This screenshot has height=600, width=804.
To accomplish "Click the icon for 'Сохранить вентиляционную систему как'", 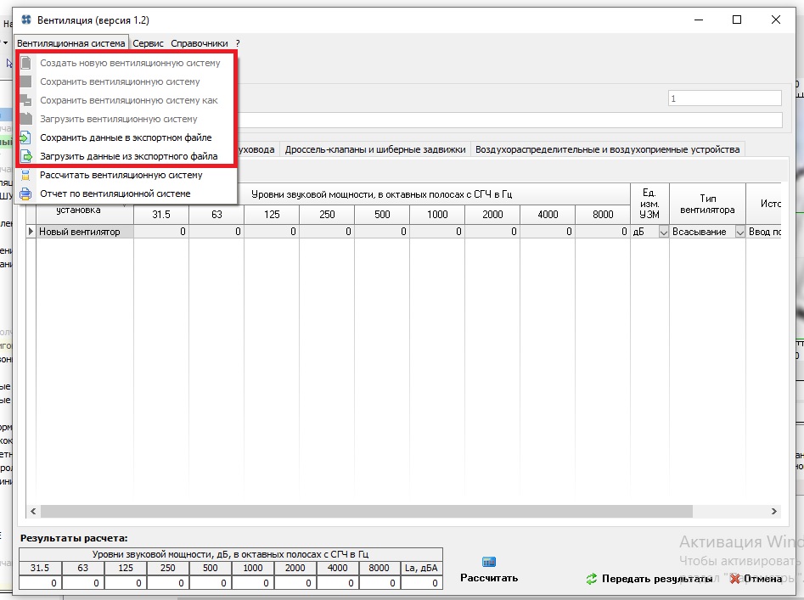I will pyautogui.click(x=25, y=100).
